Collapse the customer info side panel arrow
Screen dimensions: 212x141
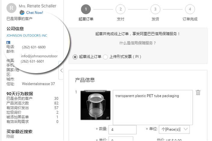61,70
